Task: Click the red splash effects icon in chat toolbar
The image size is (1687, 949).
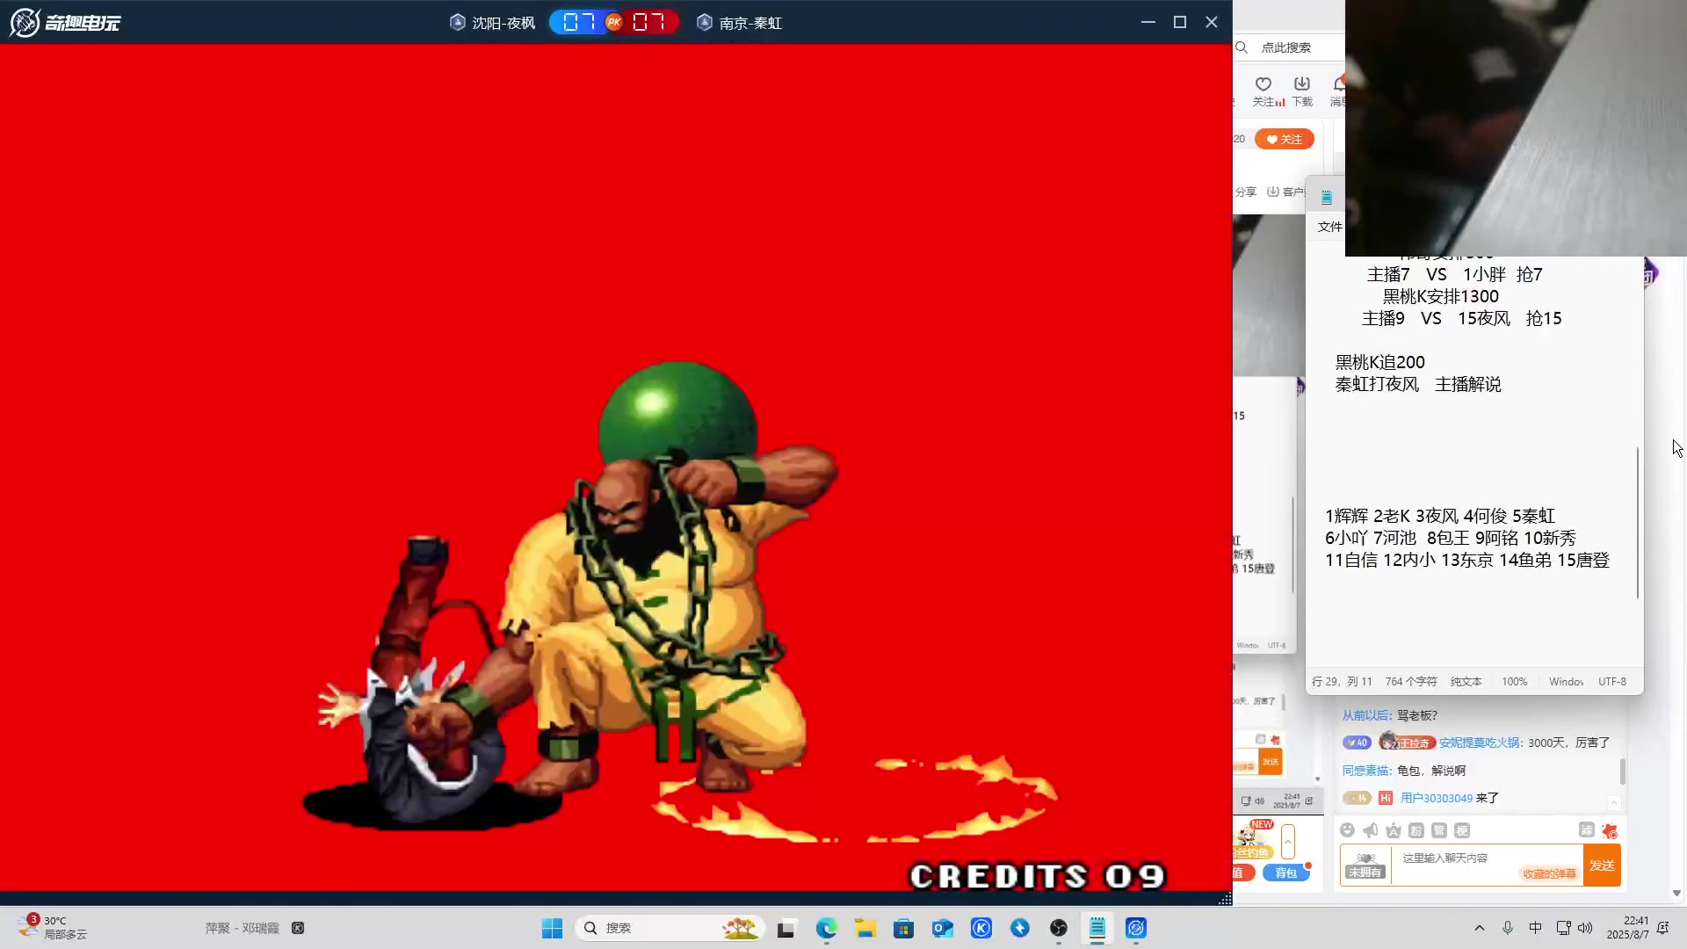Action: 1609,830
